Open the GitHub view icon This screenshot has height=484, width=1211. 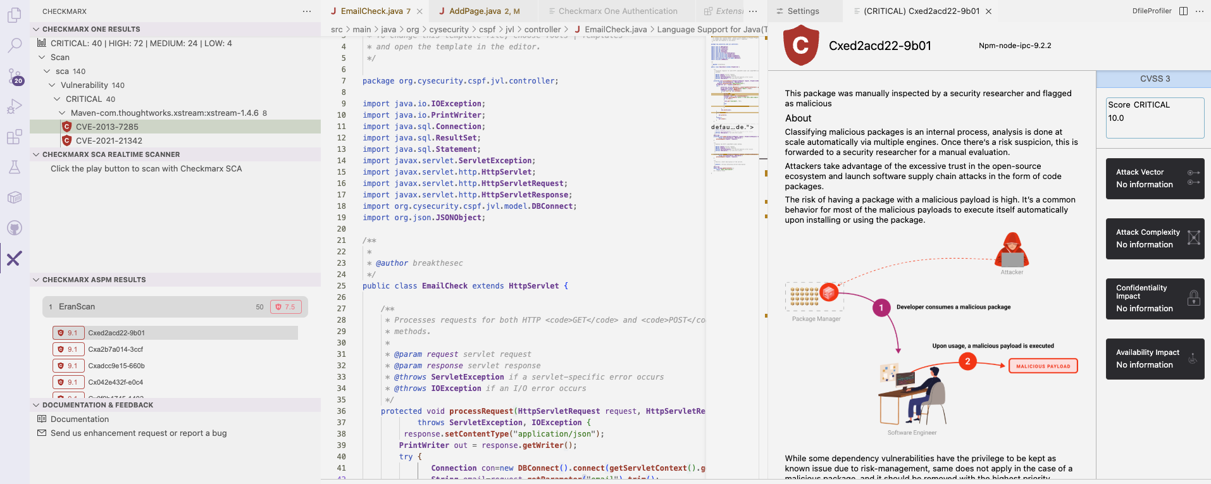click(14, 228)
